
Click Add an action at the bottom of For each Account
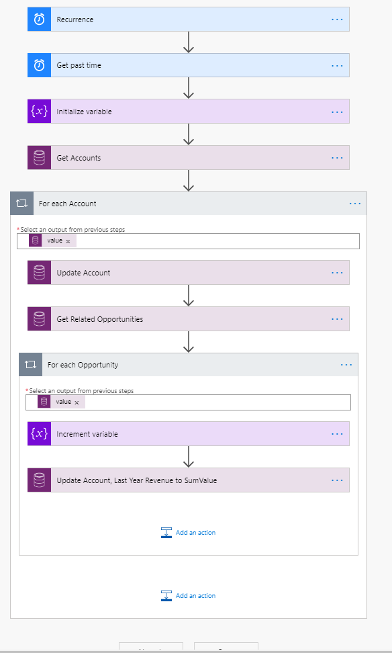[x=188, y=596]
